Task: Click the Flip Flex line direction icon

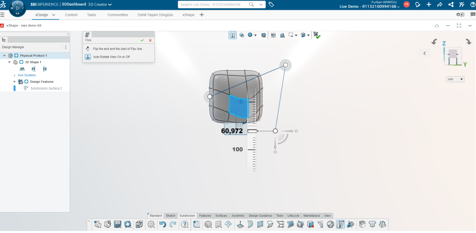Action: point(87,48)
